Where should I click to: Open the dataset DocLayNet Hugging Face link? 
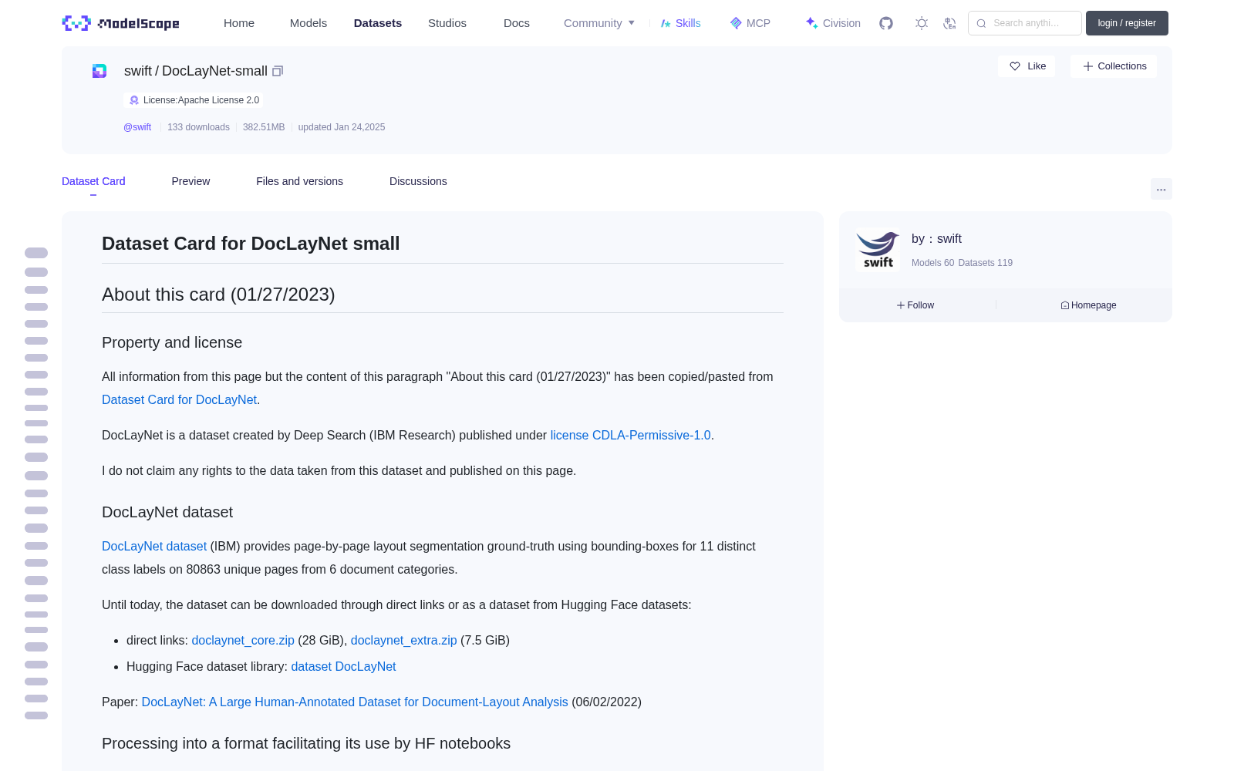click(x=343, y=666)
